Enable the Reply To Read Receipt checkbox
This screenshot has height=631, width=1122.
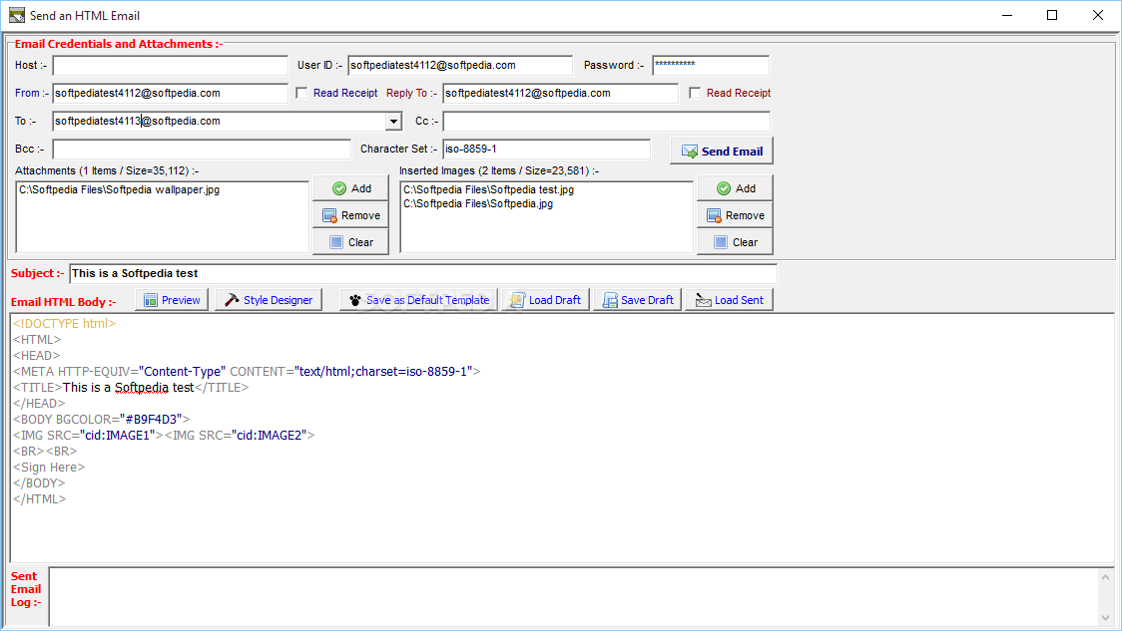[695, 93]
